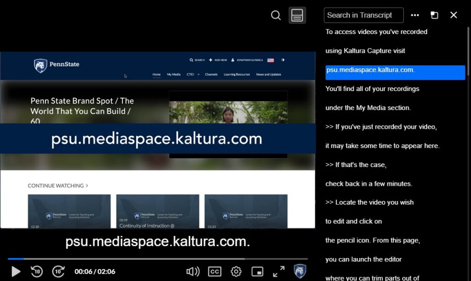Click the JONATHAN GUNNELL user menu
This screenshot has height=281, width=471.
(x=247, y=60)
